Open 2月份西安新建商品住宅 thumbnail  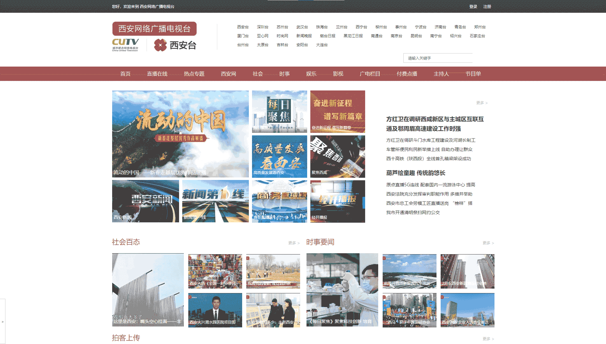[467, 271]
